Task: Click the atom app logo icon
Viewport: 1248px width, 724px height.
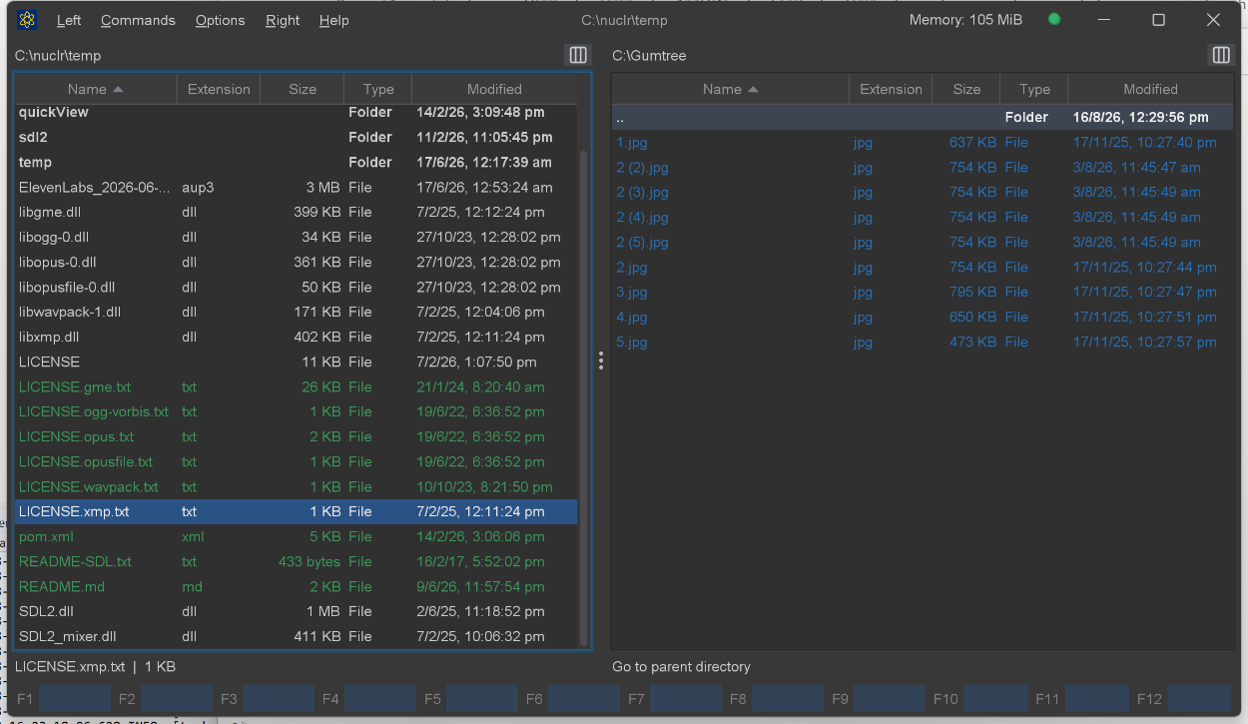Action: click(x=27, y=20)
